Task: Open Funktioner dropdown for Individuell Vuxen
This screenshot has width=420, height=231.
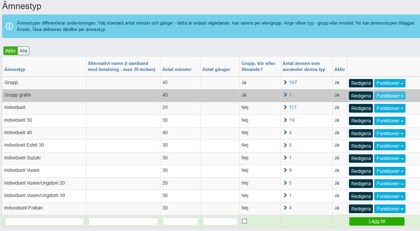Action: click(390, 171)
